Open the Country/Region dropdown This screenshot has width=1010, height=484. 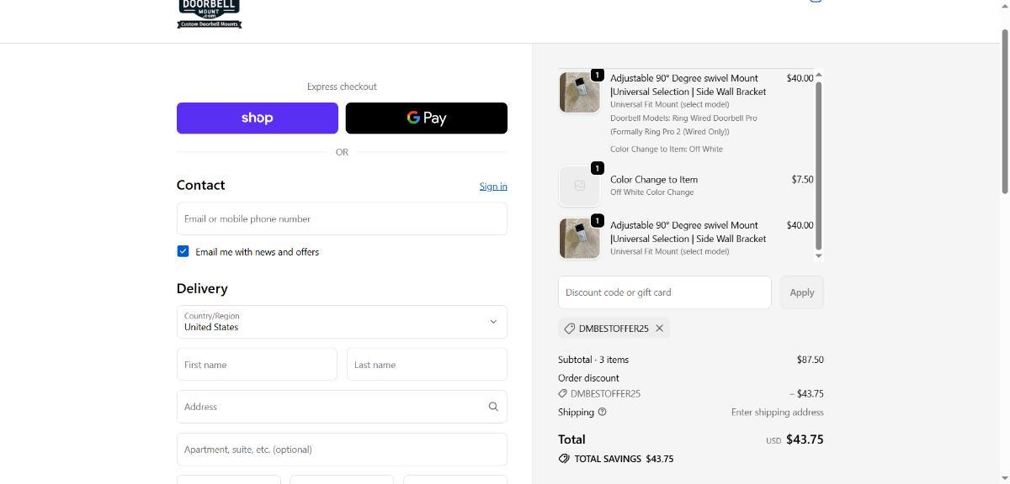tap(342, 322)
